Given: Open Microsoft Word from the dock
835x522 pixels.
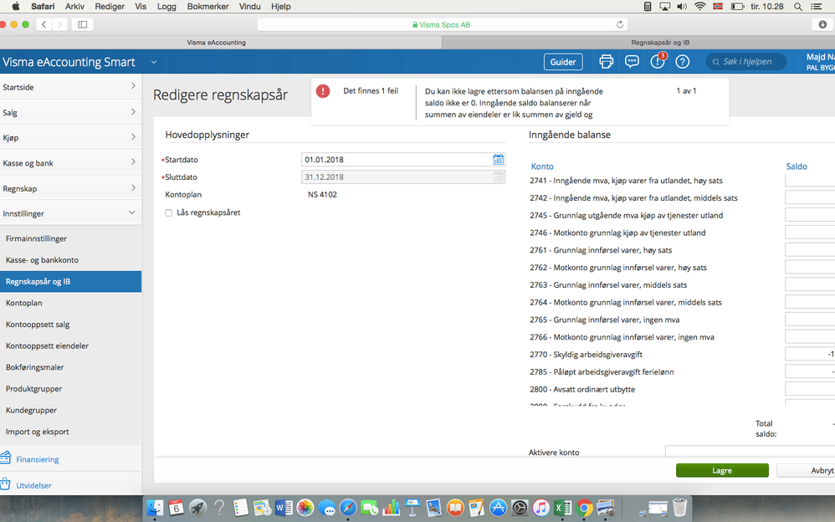Looking at the screenshot, I should pos(284,508).
